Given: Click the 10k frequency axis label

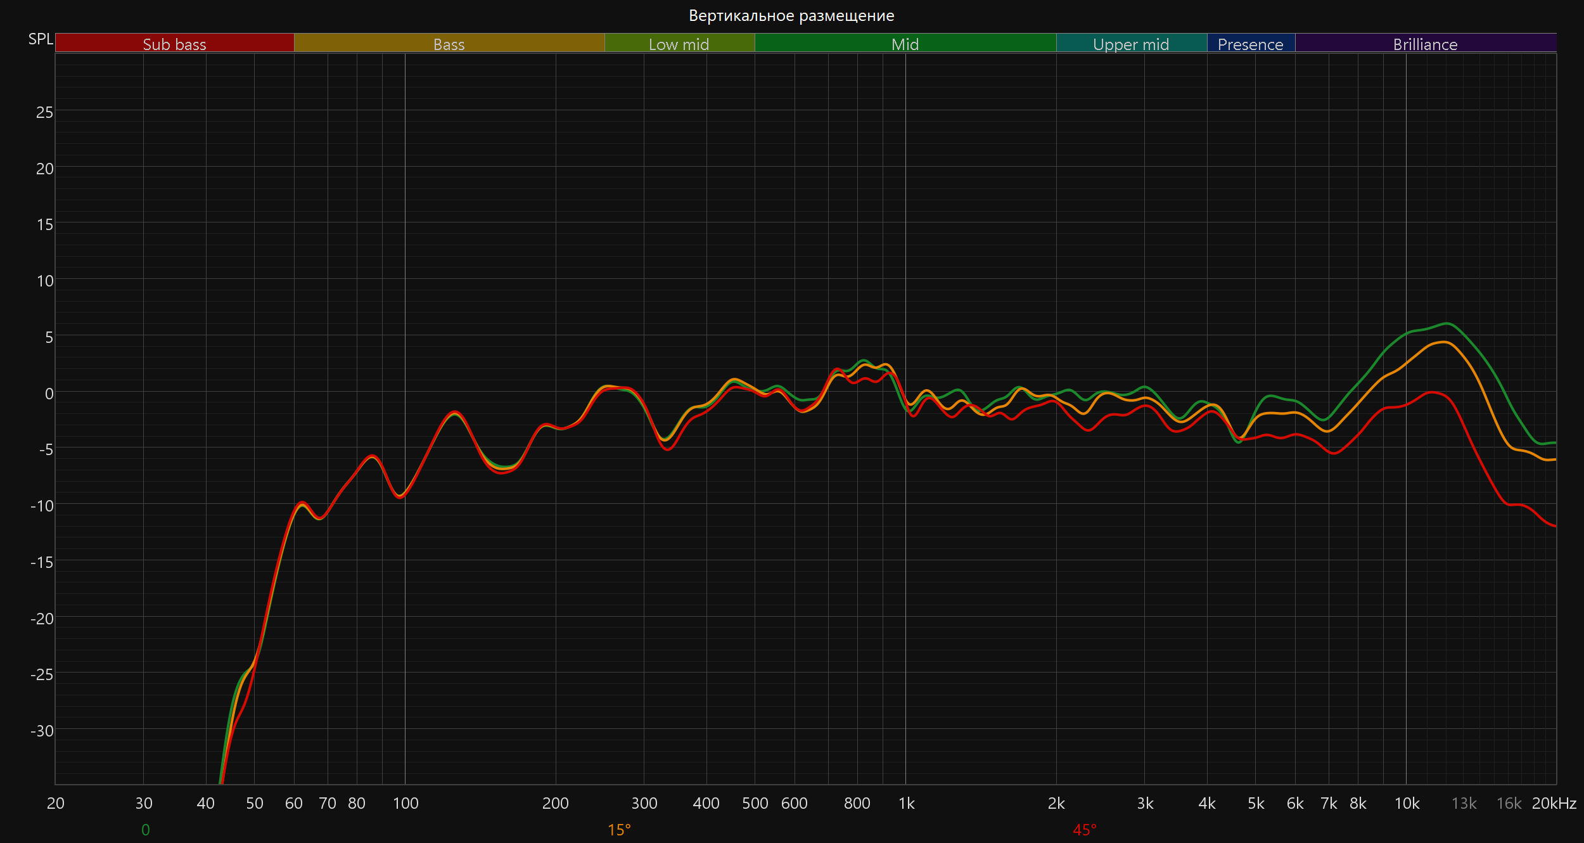Looking at the screenshot, I should pyautogui.click(x=1407, y=803).
